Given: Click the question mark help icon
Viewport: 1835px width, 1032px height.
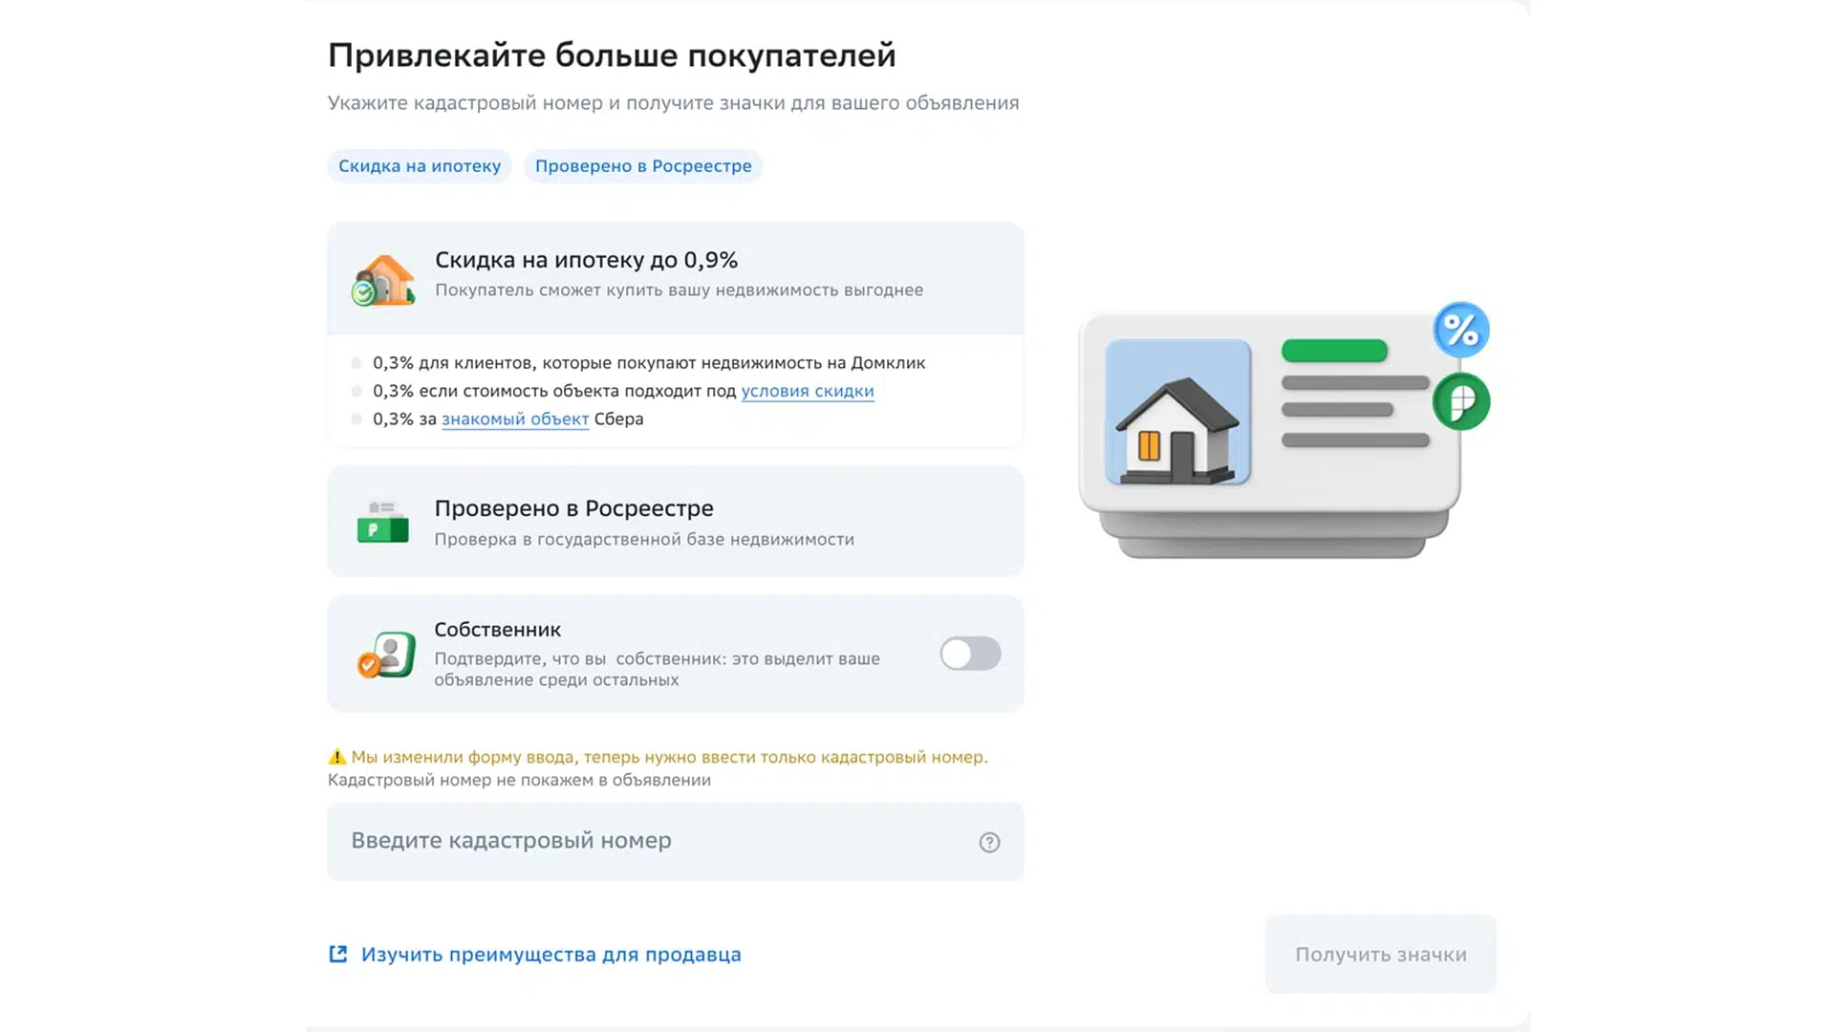Looking at the screenshot, I should pyautogui.click(x=989, y=842).
